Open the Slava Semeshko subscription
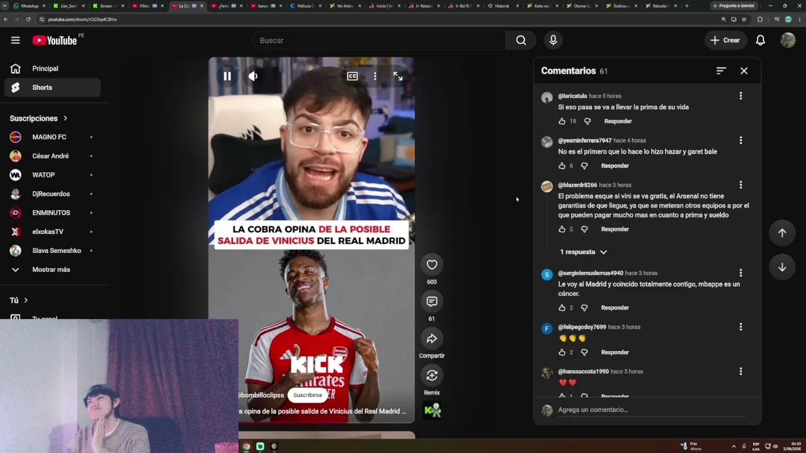Viewport: 806px width, 453px height. [x=52, y=250]
